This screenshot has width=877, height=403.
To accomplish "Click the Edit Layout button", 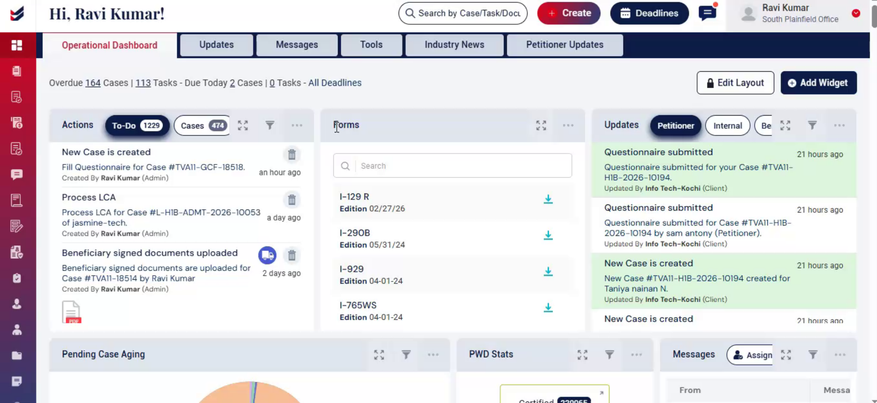I will [735, 83].
